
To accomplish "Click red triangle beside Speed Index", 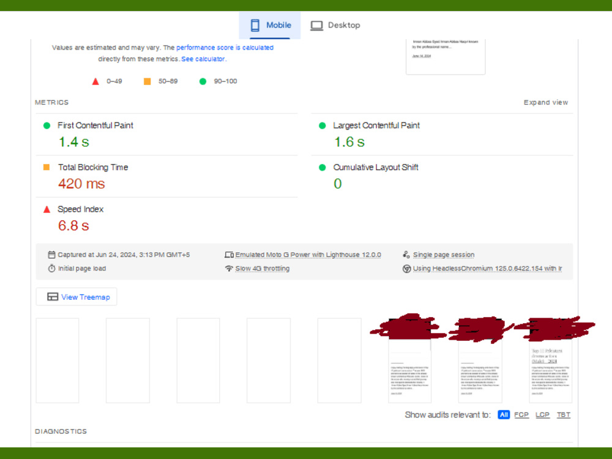I will coord(47,209).
